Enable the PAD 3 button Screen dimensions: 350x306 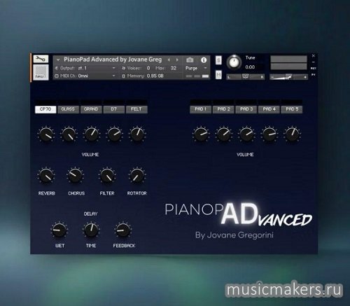[x=246, y=109]
